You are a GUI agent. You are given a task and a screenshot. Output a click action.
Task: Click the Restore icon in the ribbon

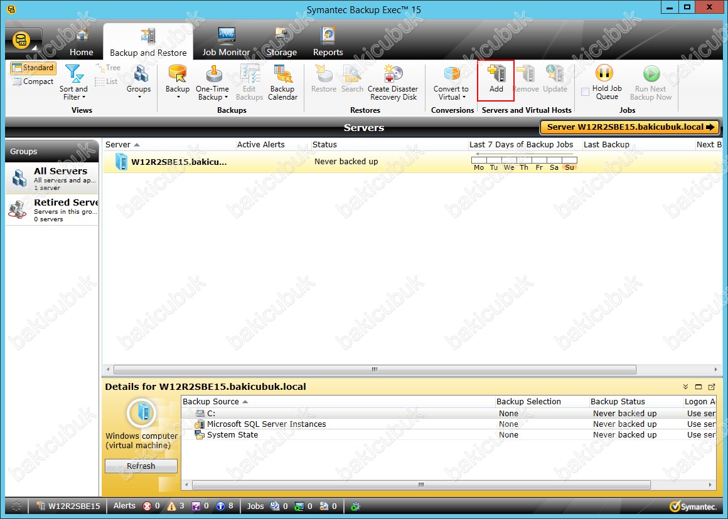[x=324, y=80]
